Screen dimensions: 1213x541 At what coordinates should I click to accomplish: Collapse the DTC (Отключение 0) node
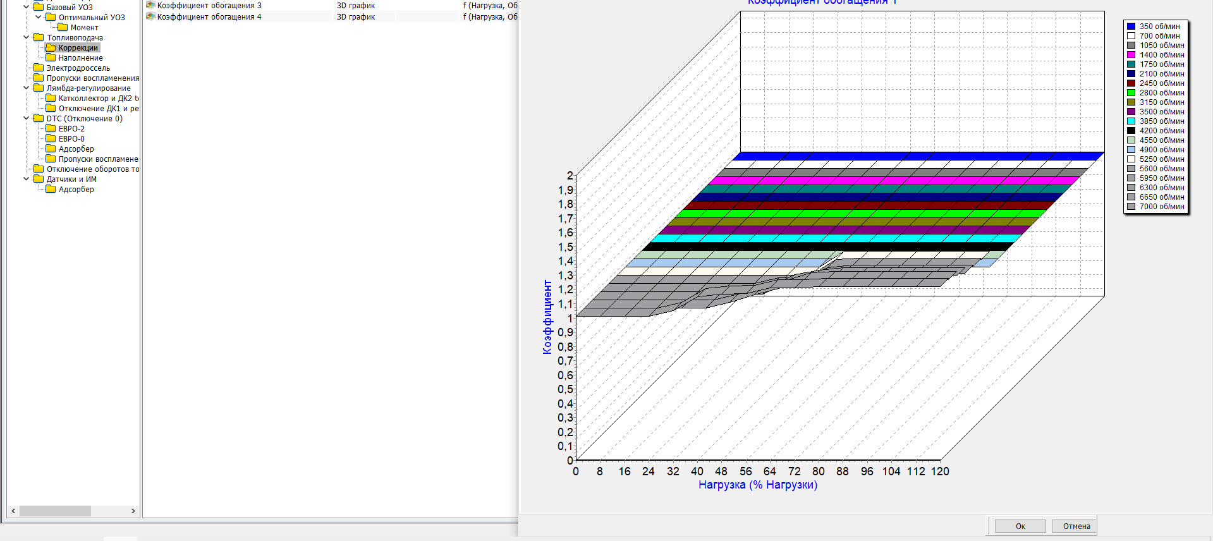27,118
